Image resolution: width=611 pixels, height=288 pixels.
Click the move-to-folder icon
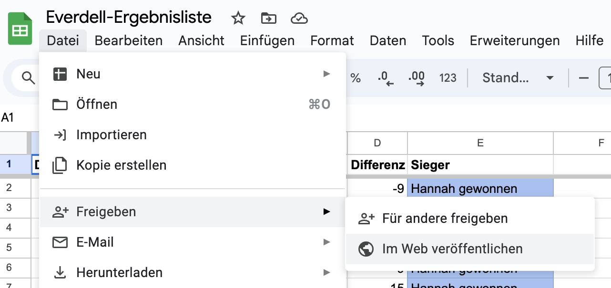(269, 19)
